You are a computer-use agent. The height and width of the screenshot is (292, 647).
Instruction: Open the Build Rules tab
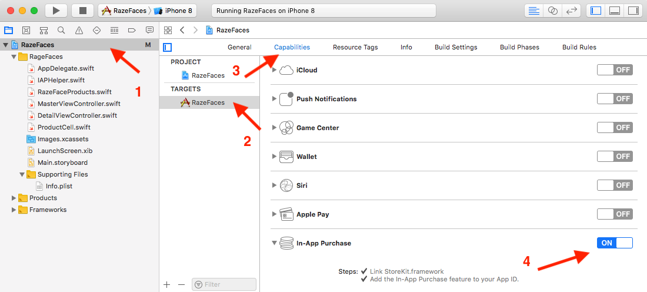579,47
